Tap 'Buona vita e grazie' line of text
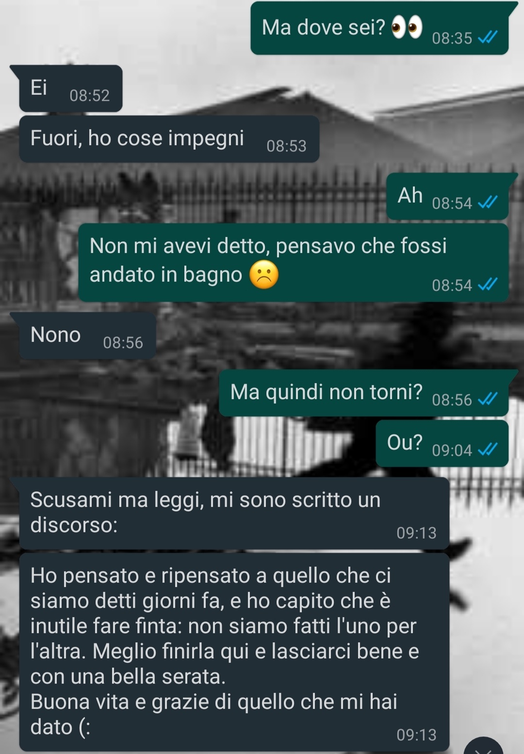 [213, 702]
